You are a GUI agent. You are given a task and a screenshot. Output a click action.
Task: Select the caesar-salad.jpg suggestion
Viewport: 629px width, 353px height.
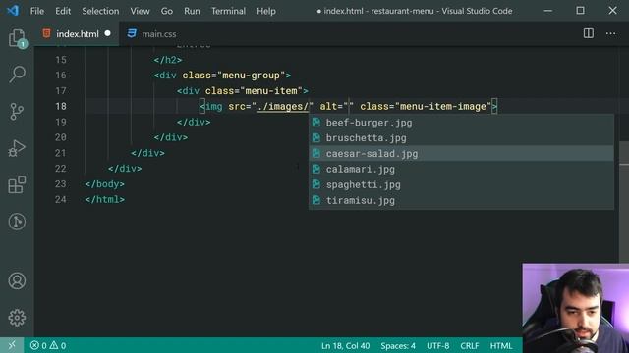(461, 154)
